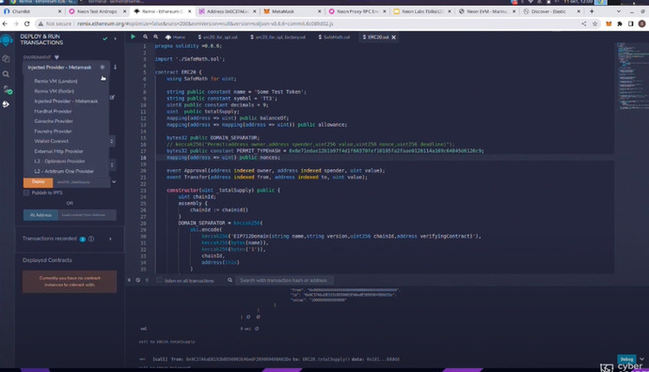Screen dimensions: 649x372
Task: Click the browser address bar URL
Action: [x=205, y=24]
